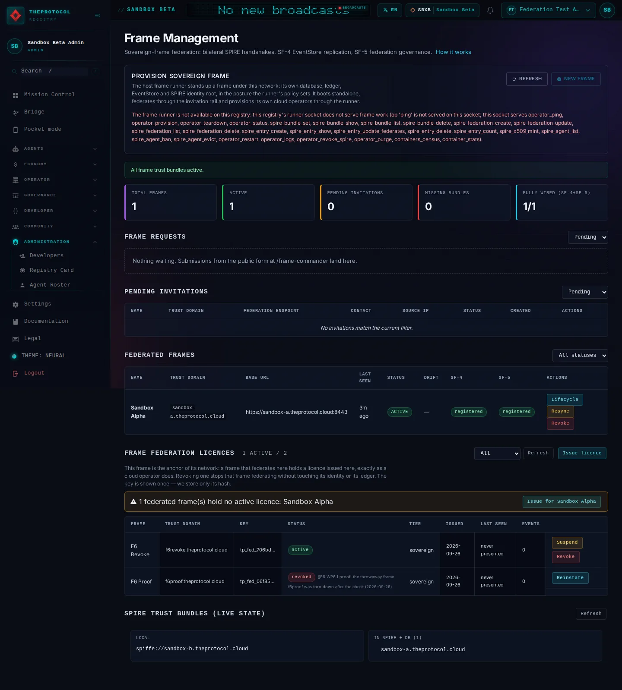Click the Settings gear icon

tap(16, 304)
